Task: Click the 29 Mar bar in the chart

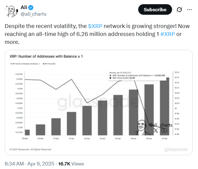Action: (27, 132)
